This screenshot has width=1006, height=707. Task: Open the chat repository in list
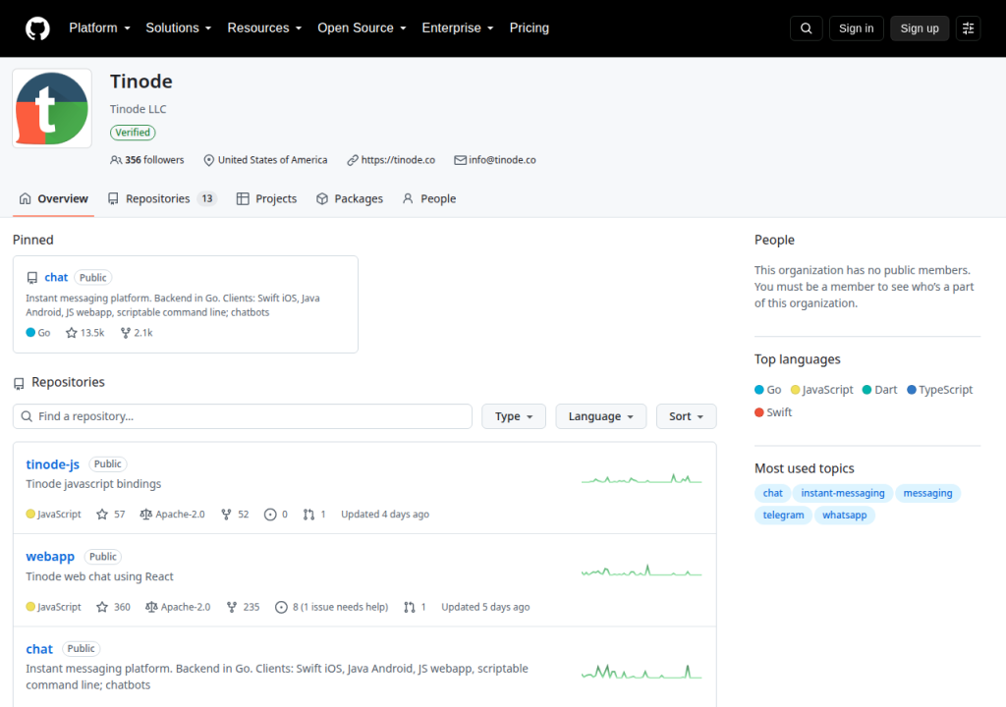pos(39,649)
